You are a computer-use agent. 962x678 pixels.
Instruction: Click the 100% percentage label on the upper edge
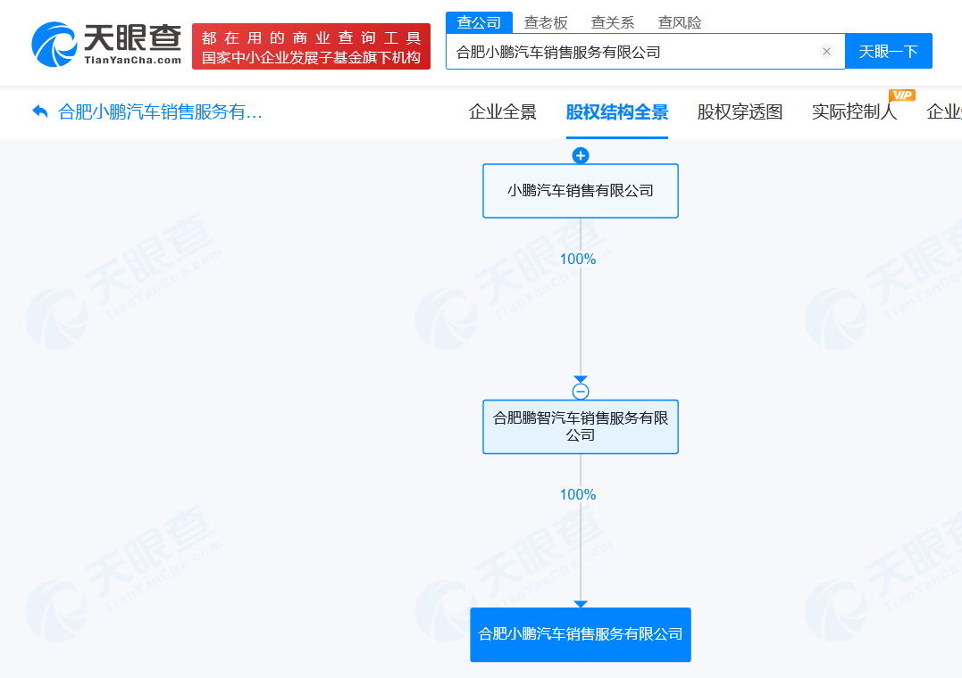pos(579,259)
